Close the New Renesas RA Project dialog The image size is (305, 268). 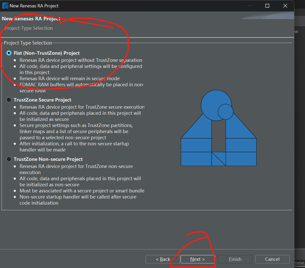pyautogui.click(x=285, y=6)
